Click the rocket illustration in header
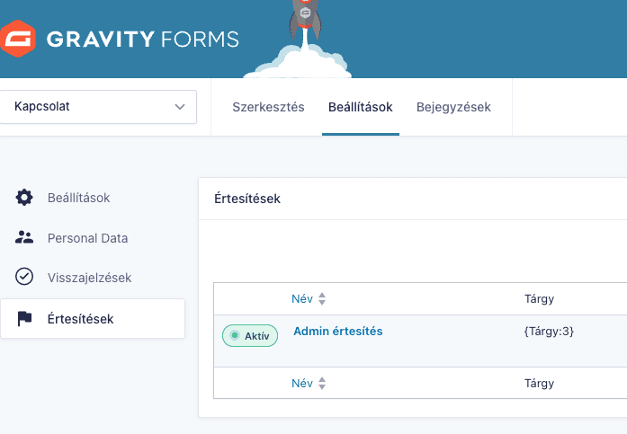The height and width of the screenshot is (434, 627). point(306,20)
